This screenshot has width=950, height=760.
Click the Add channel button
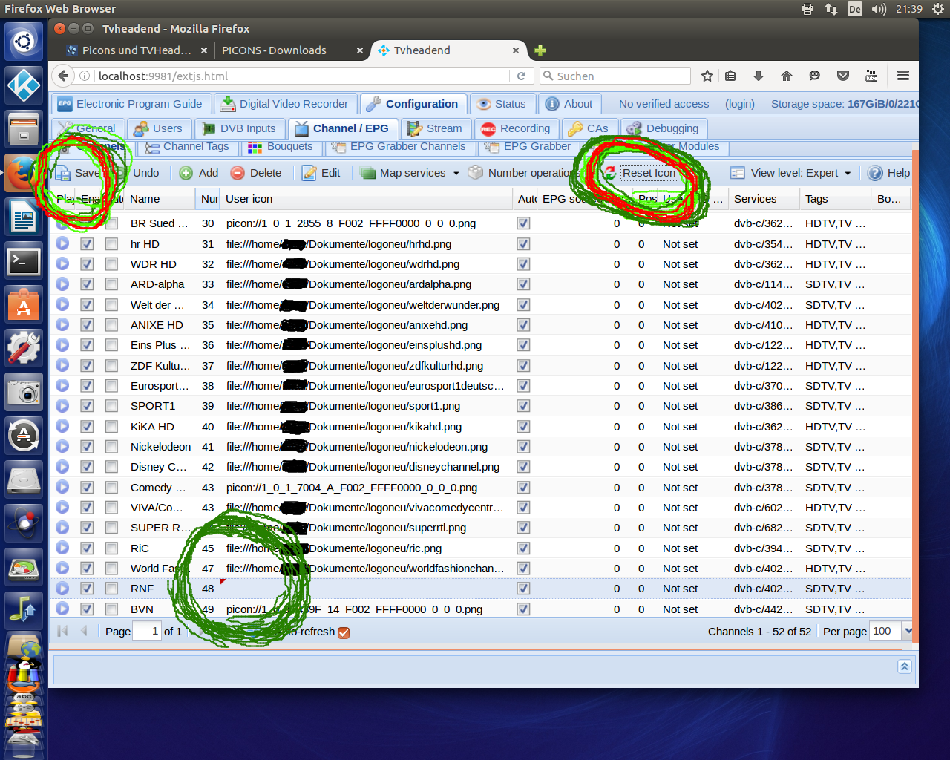pos(199,173)
